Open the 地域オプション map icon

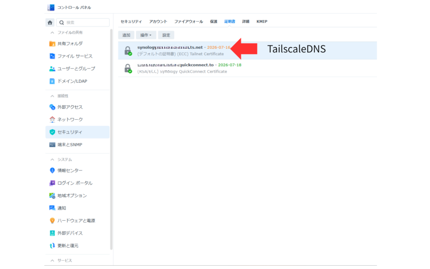52,195
